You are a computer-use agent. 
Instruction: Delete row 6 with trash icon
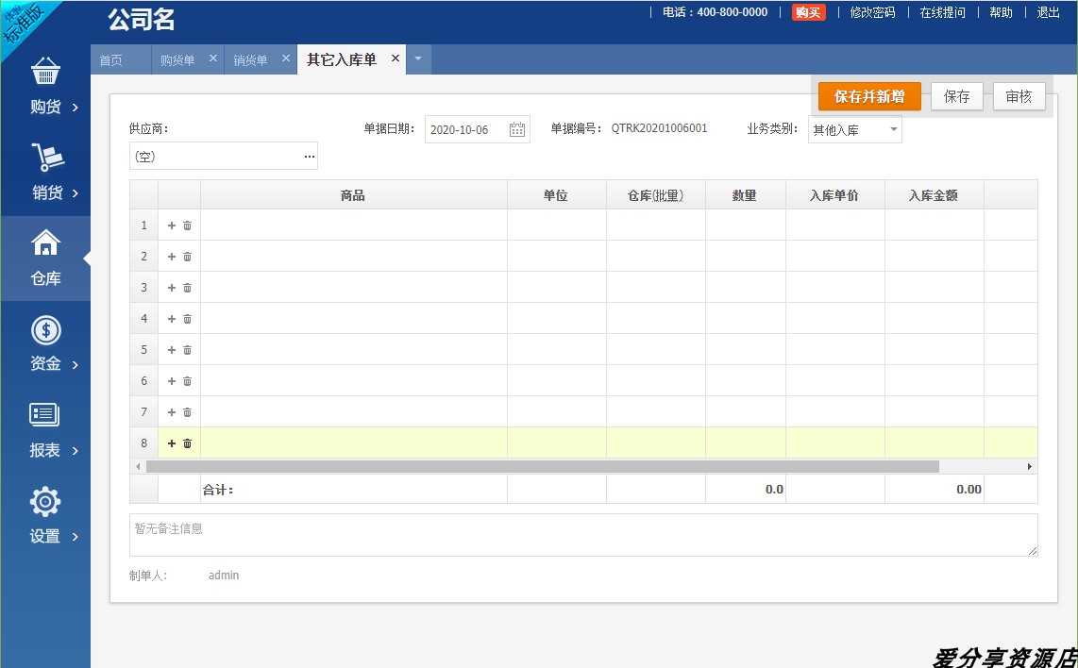[187, 381]
